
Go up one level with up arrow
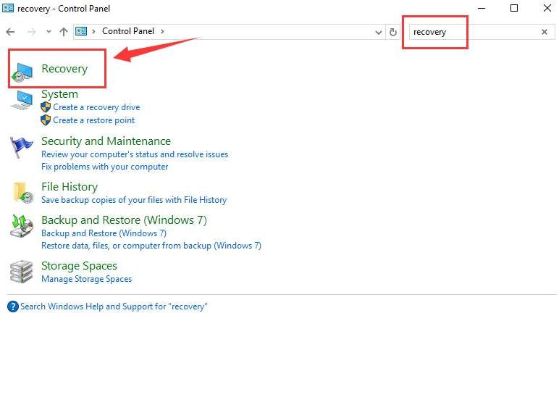tap(64, 32)
